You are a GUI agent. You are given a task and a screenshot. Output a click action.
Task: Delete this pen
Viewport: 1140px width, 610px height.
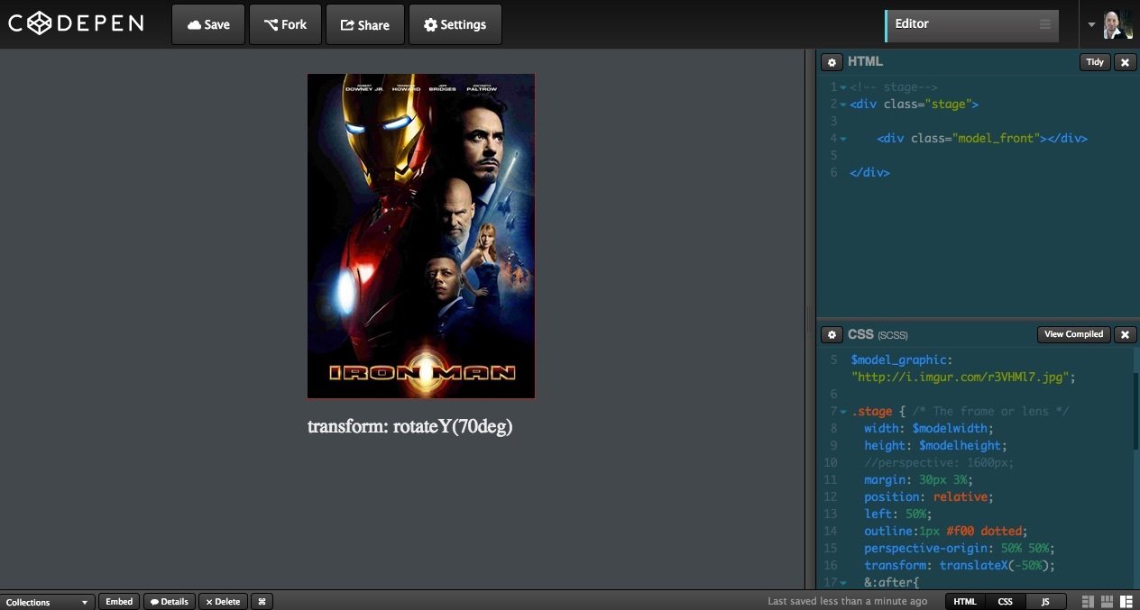pos(222,602)
